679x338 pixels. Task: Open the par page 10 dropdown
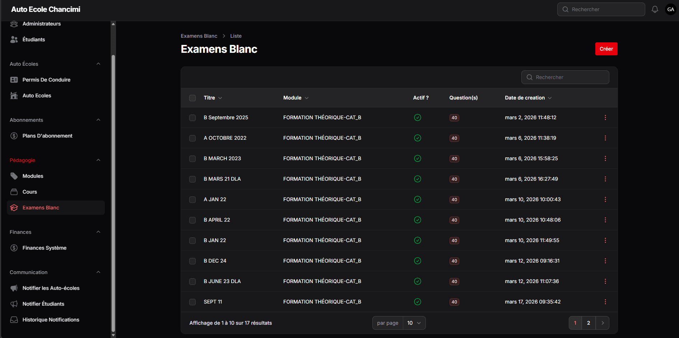414,323
